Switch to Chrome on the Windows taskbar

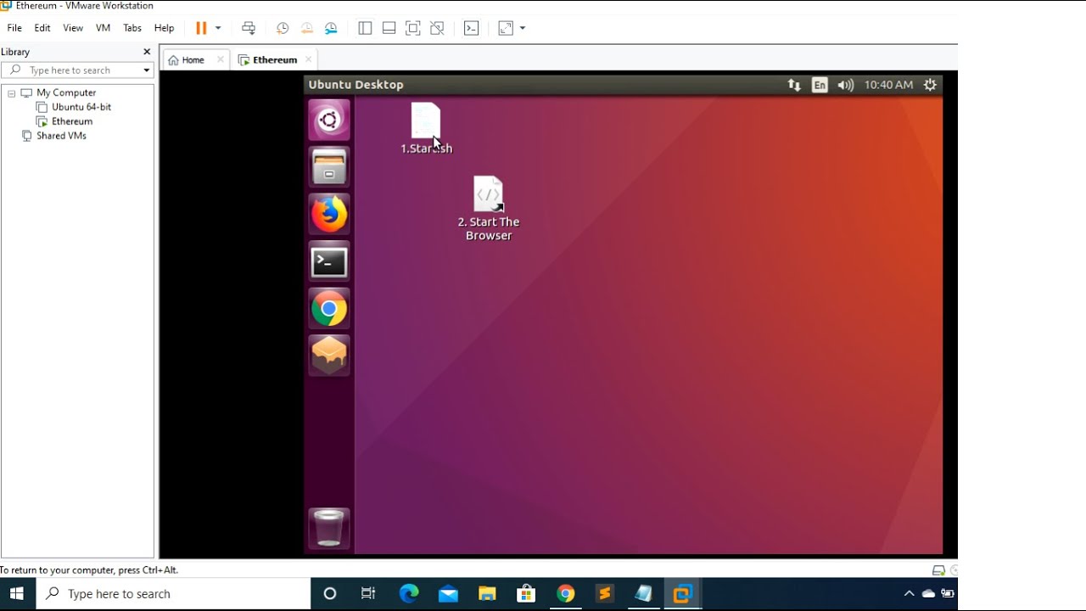[x=565, y=594]
